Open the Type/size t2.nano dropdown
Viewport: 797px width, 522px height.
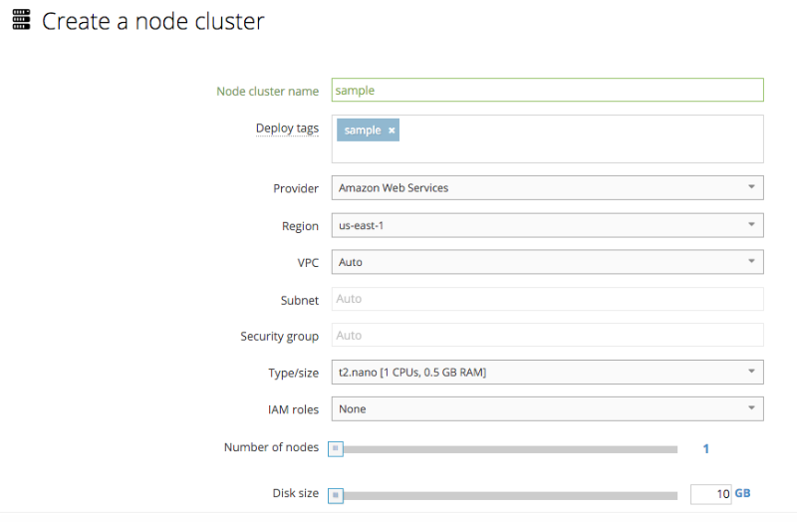pyautogui.click(x=547, y=373)
